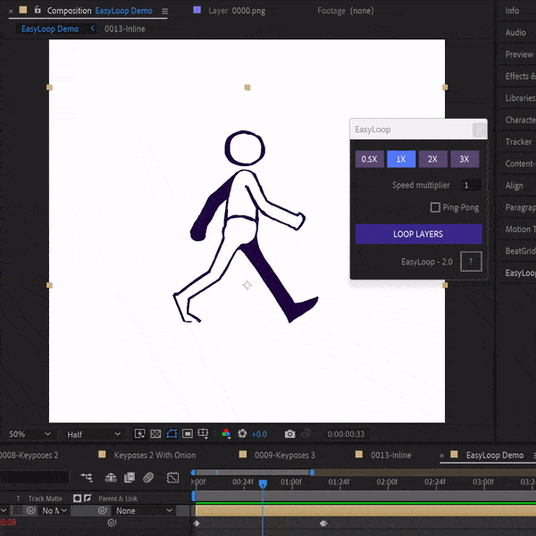Open grid and guide options icon
The height and width of the screenshot is (536, 536).
coord(203,434)
